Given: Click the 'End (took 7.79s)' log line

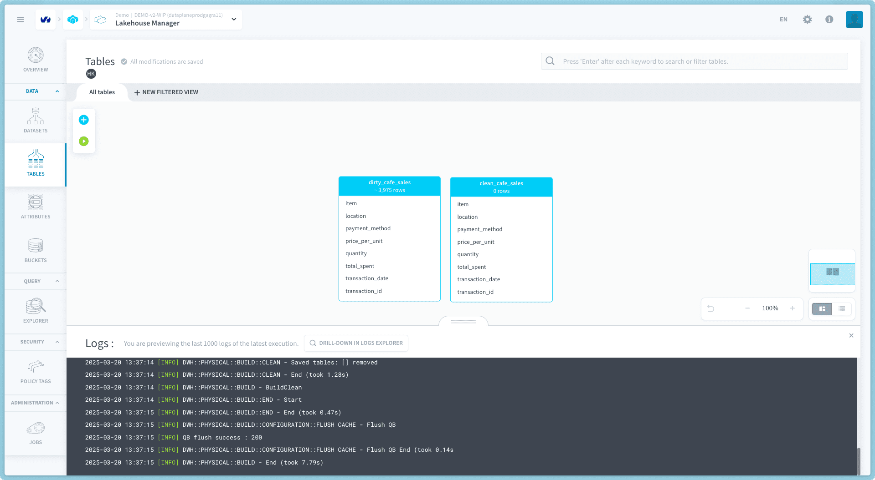Looking at the screenshot, I should point(204,463).
